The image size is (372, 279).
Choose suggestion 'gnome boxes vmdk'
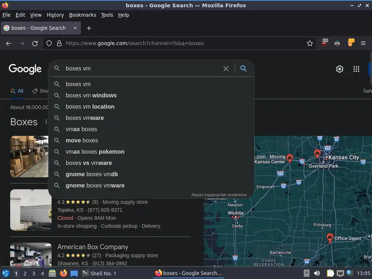151,174
